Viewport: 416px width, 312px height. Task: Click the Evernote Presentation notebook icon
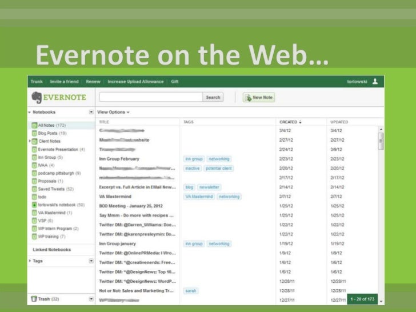[34, 149]
